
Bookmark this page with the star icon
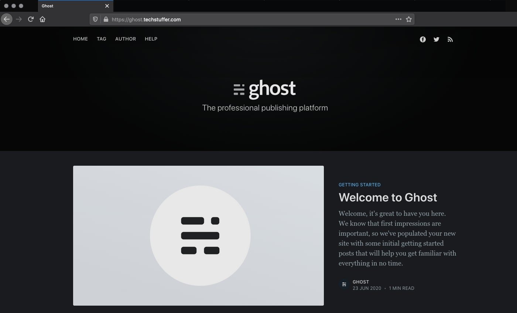tap(409, 19)
